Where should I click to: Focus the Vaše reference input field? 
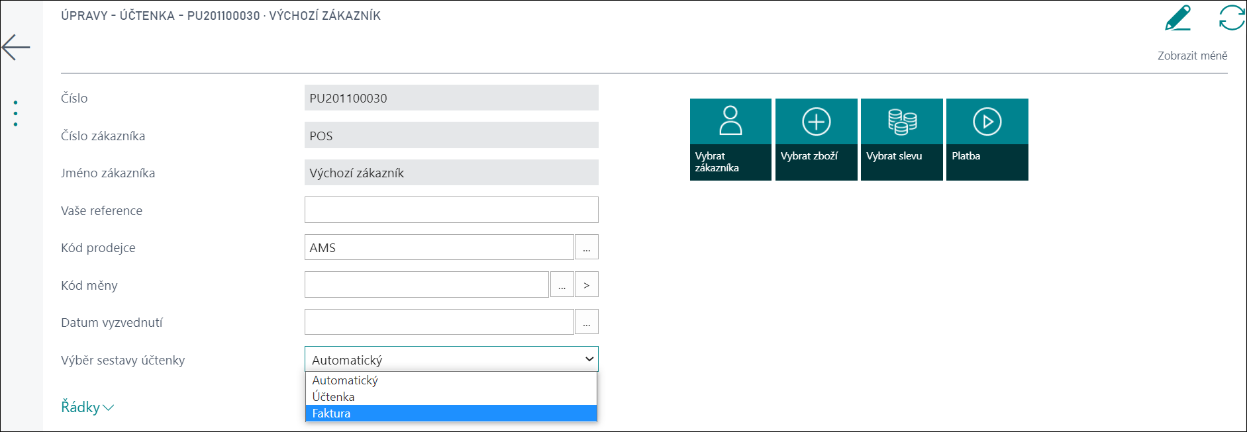(451, 210)
